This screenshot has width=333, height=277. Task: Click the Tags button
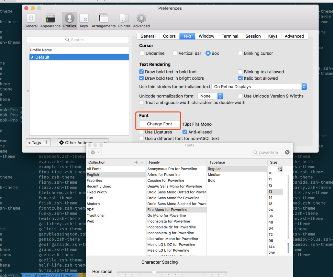[x=34, y=143]
